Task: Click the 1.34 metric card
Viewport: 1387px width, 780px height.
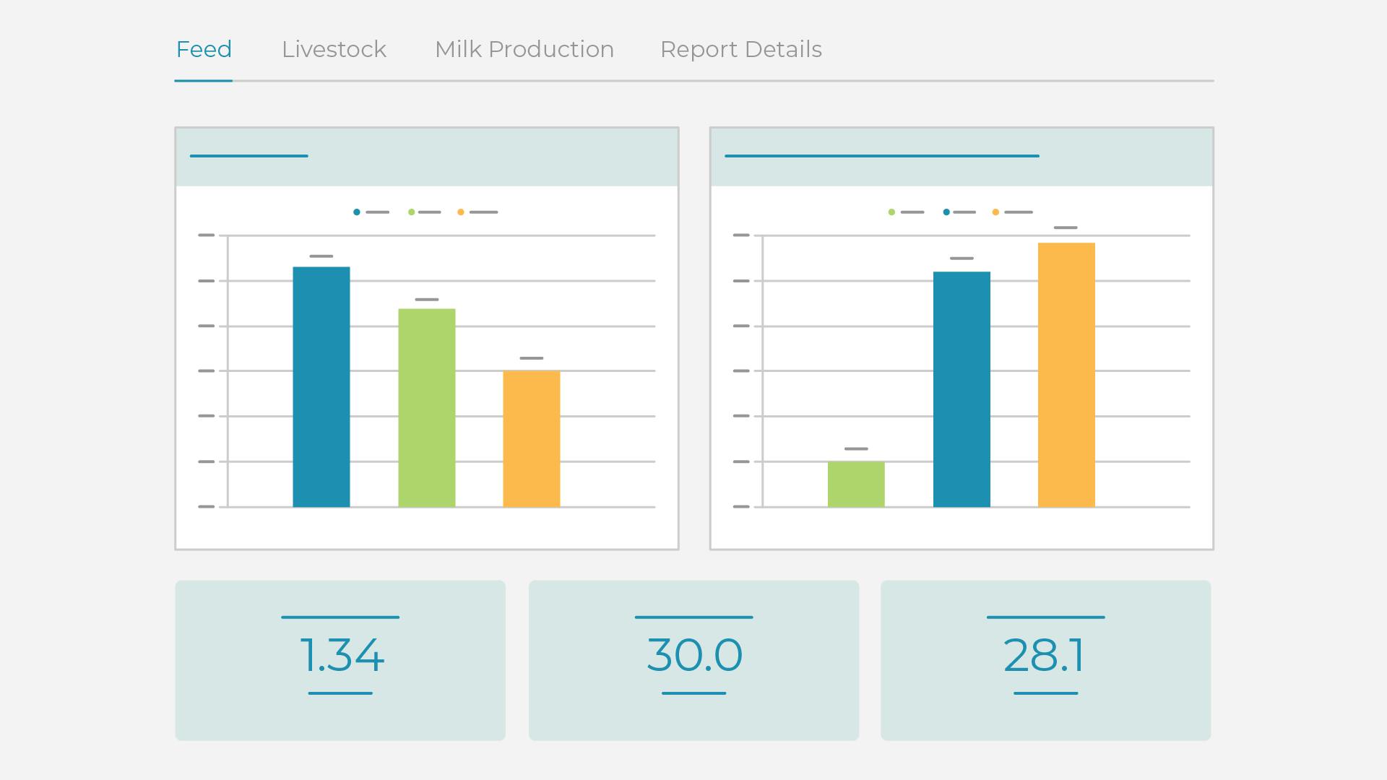Action: coord(340,660)
